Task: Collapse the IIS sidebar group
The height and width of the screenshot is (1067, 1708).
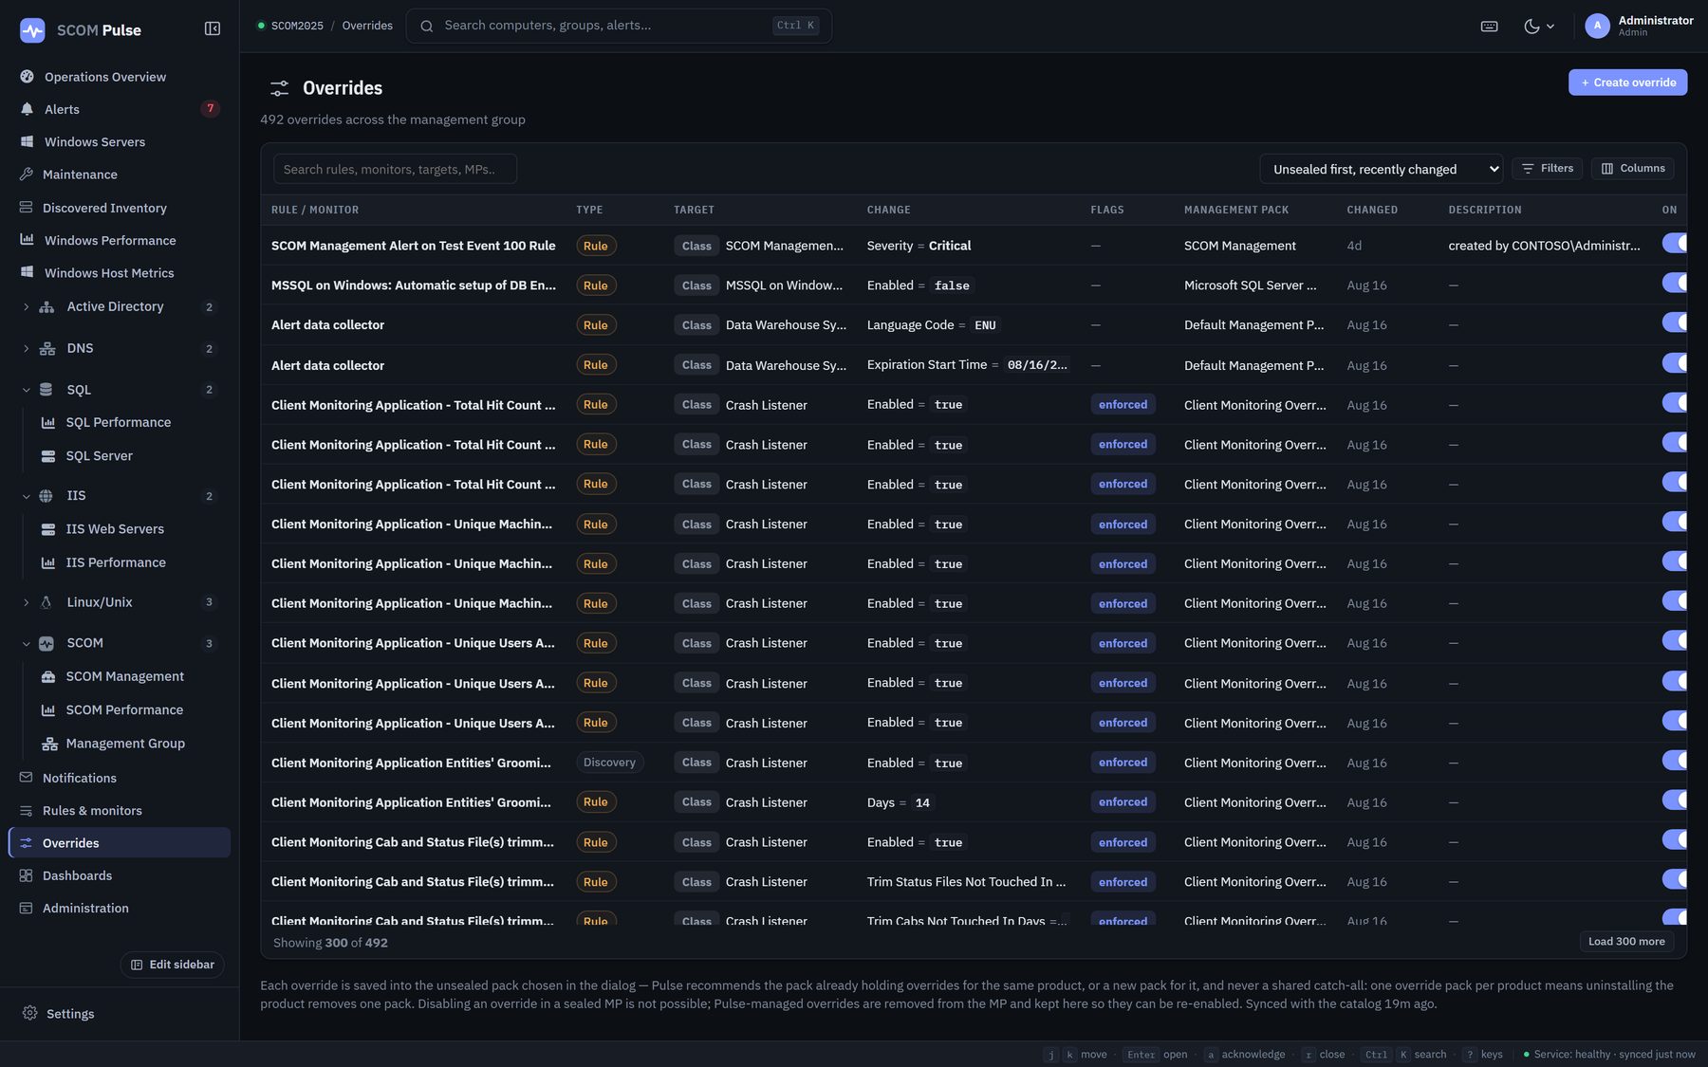Action: pyautogui.click(x=26, y=496)
